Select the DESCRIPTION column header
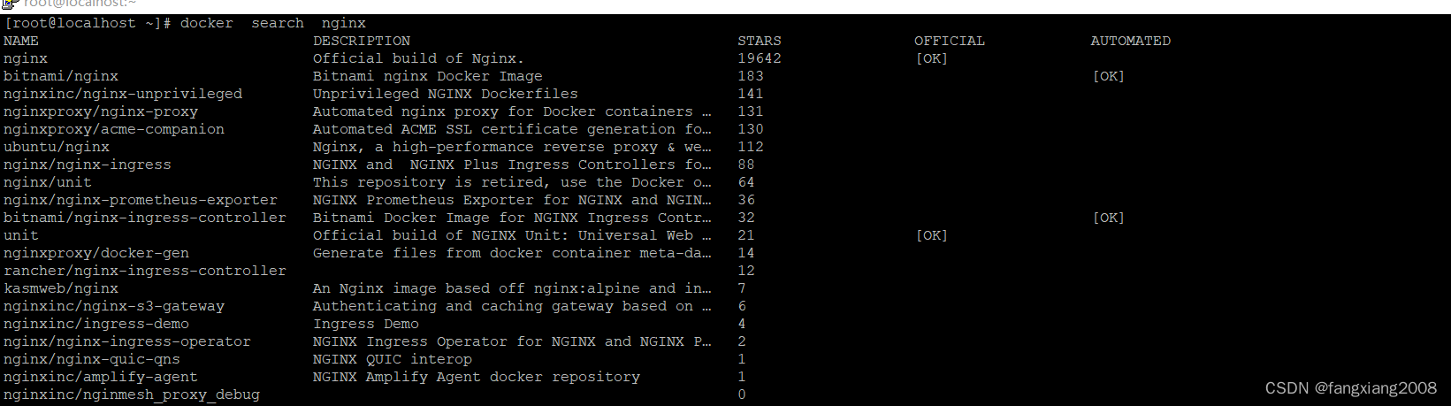 click(362, 41)
